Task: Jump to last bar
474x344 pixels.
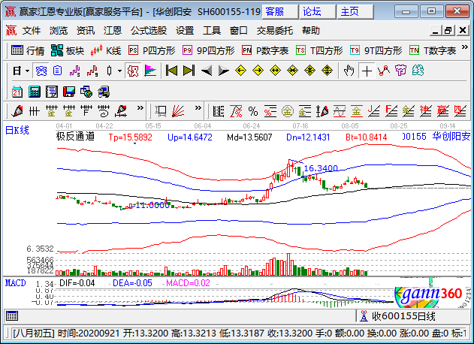Action: [189, 71]
